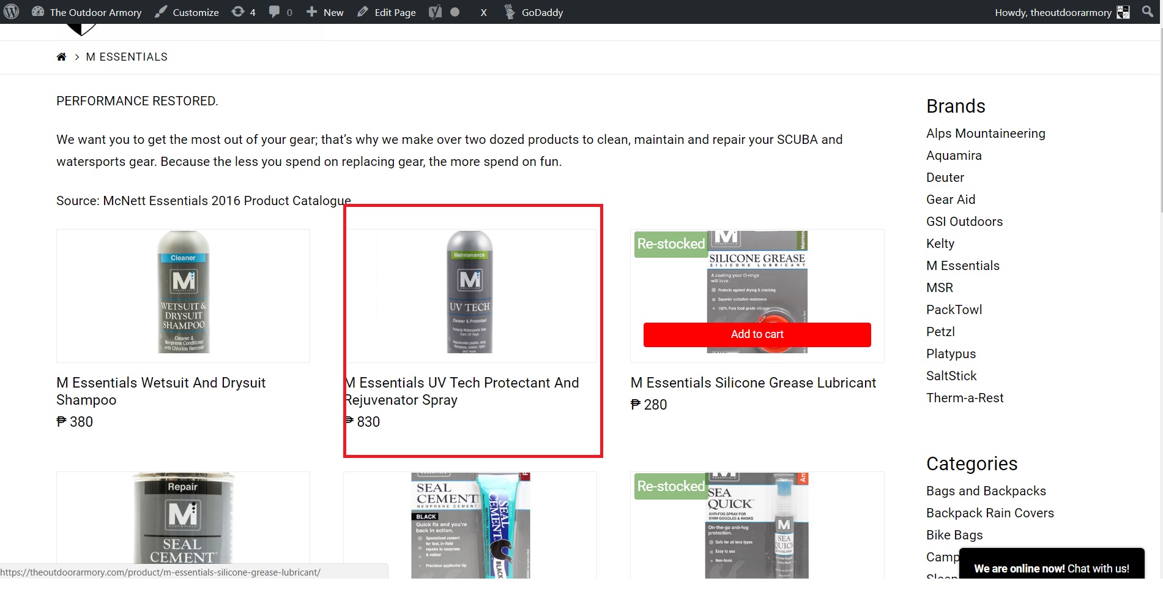The image size is (1163, 600).
Task: Open the Customize menu item
Action: pos(187,12)
